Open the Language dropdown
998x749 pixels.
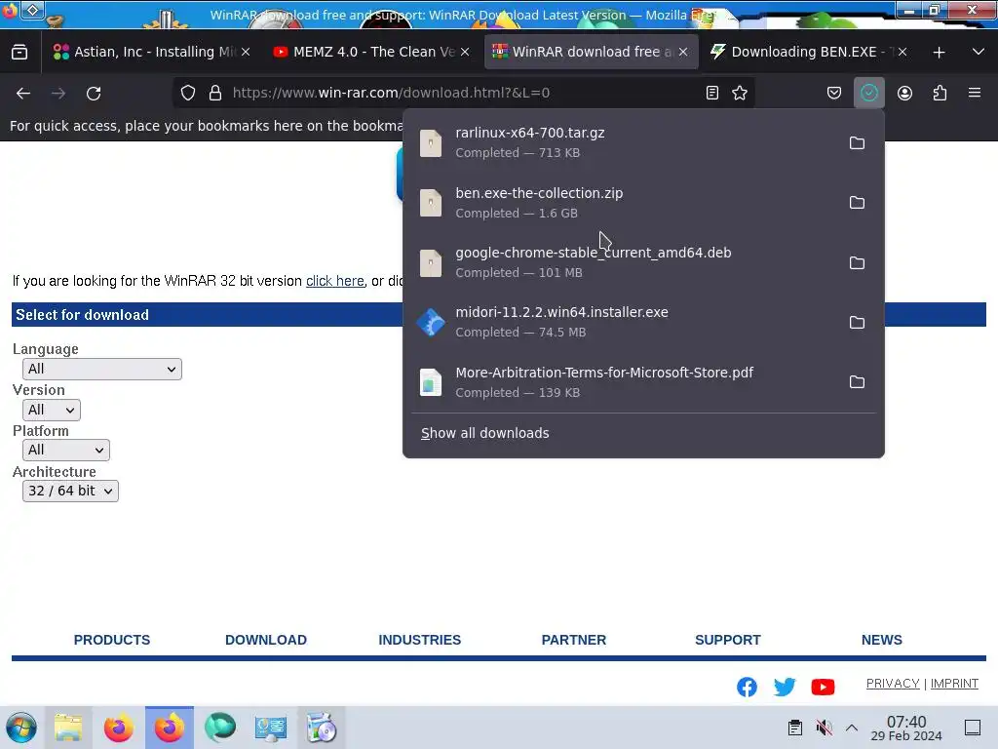pos(101,369)
